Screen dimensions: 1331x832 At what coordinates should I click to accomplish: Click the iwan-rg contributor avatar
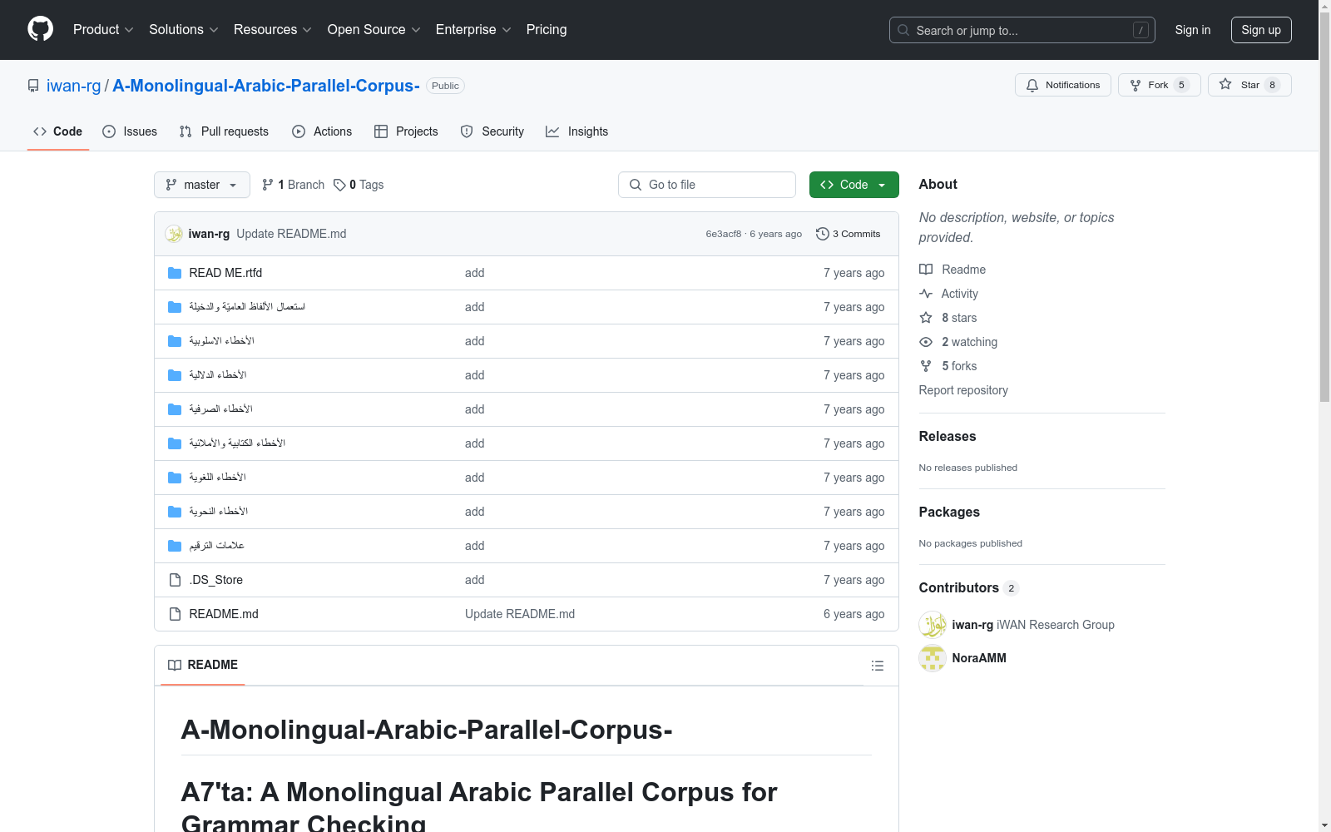(x=933, y=625)
